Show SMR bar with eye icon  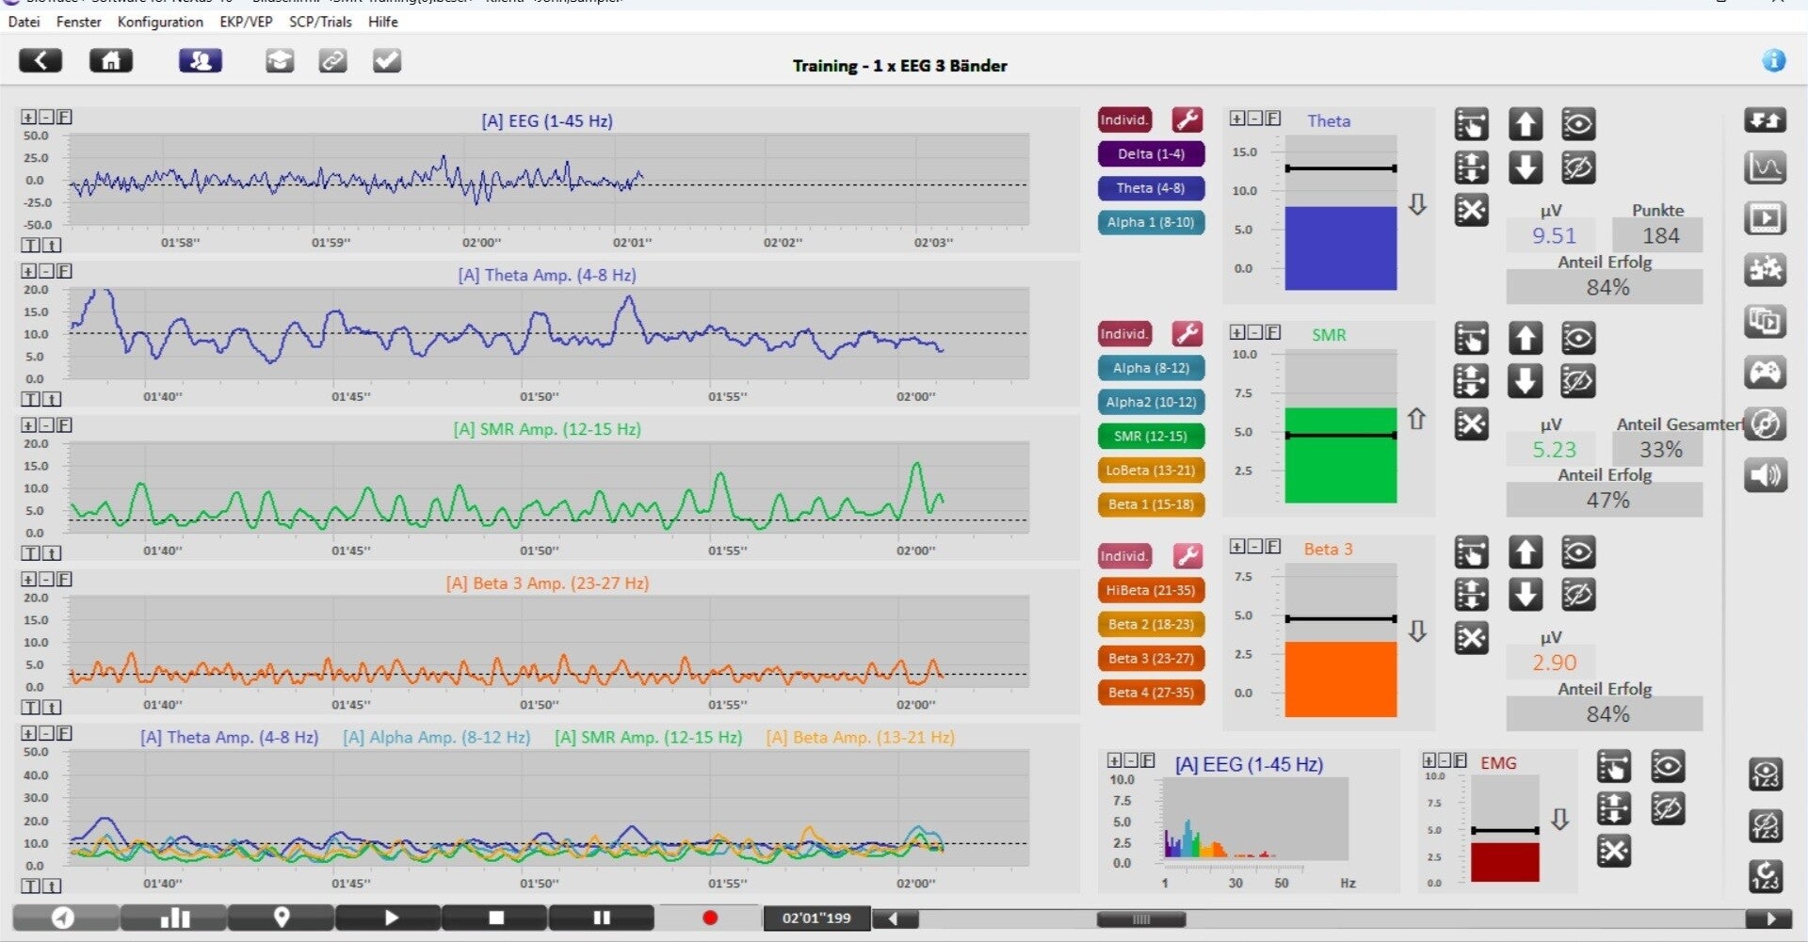[1578, 338]
